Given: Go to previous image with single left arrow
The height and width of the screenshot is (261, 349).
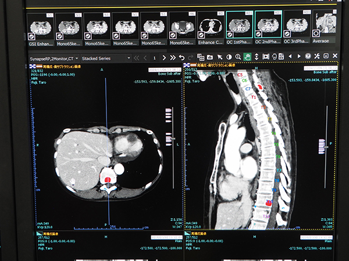Looking at the screenshot, I should (144, 58).
